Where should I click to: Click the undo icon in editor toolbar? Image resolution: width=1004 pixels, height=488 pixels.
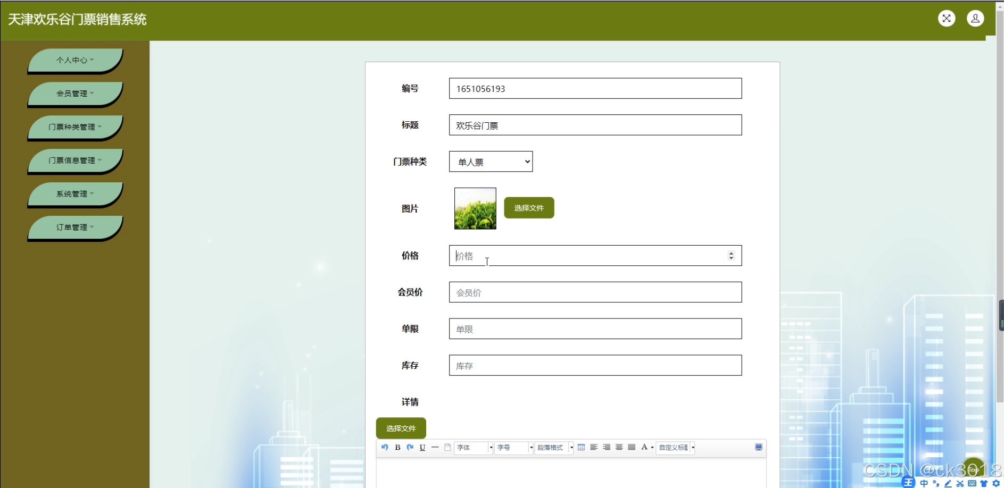385,447
